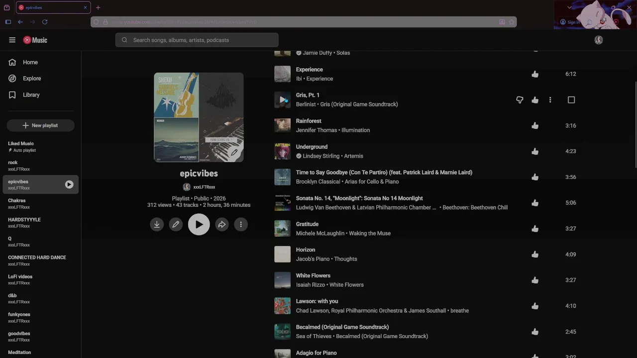This screenshot has height=358, width=637.
Task: Close the epicvibes browser tab
Action: click(86, 7)
